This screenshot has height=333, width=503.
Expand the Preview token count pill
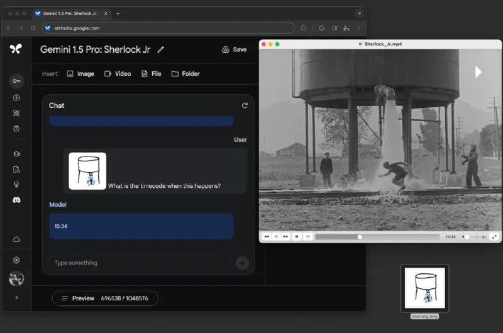pos(104,298)
